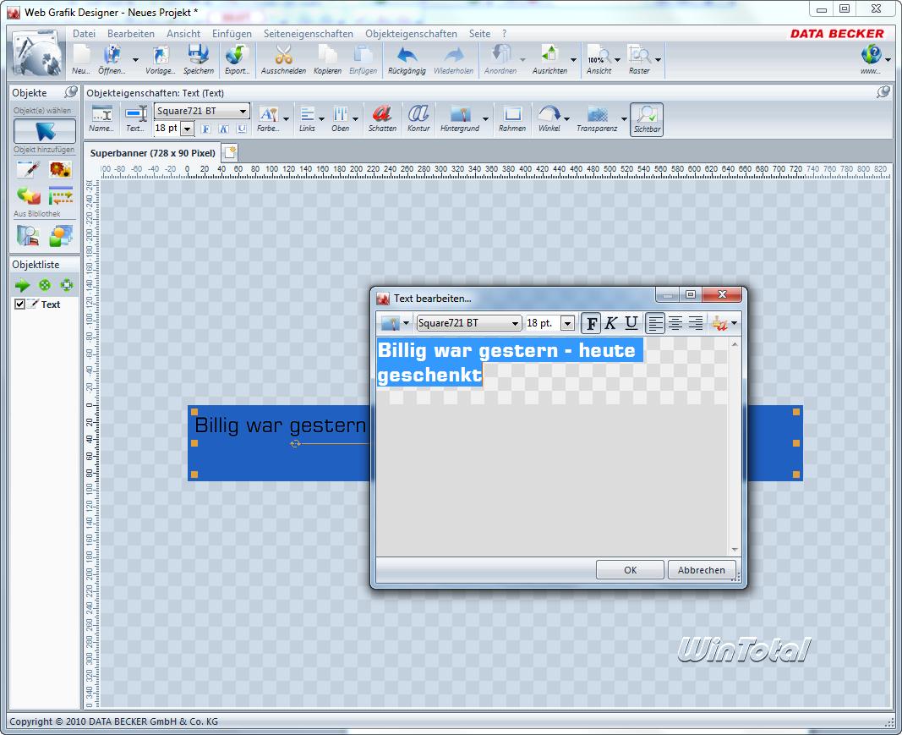Screen dimensions: 902x735
Task: Click the Rahmen frame icon
Action: click(x=511, y=114)
